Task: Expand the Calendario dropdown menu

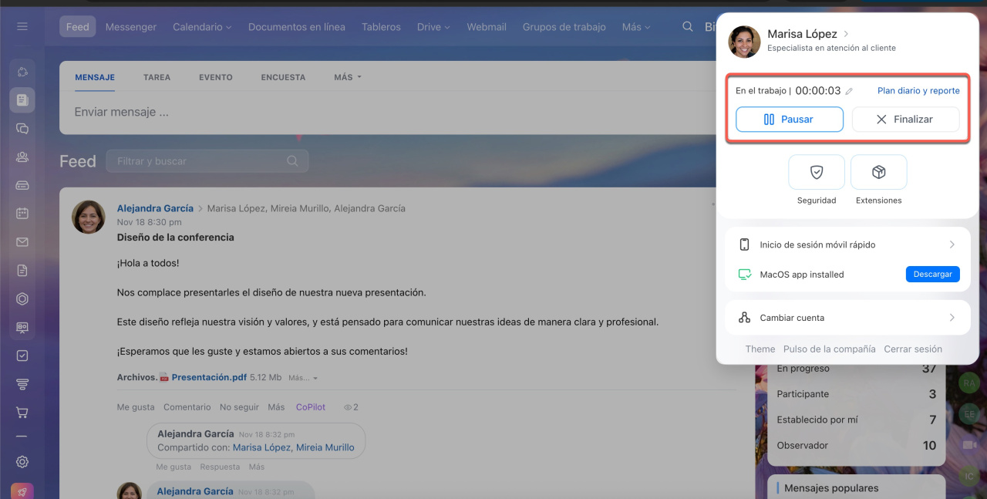Action: pos(202,27)
